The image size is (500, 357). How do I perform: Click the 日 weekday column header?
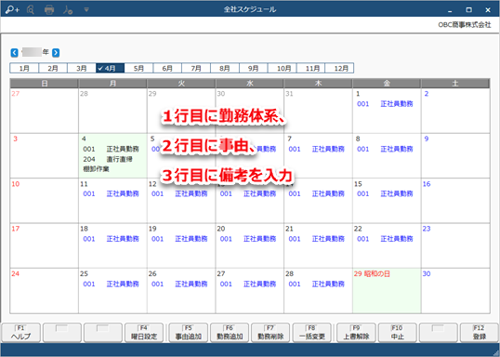pyautogui.click(x=45, y=84)
